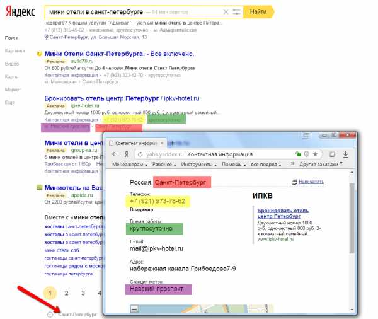Click the browser menu icon in popup title bar

click(306, 135)
